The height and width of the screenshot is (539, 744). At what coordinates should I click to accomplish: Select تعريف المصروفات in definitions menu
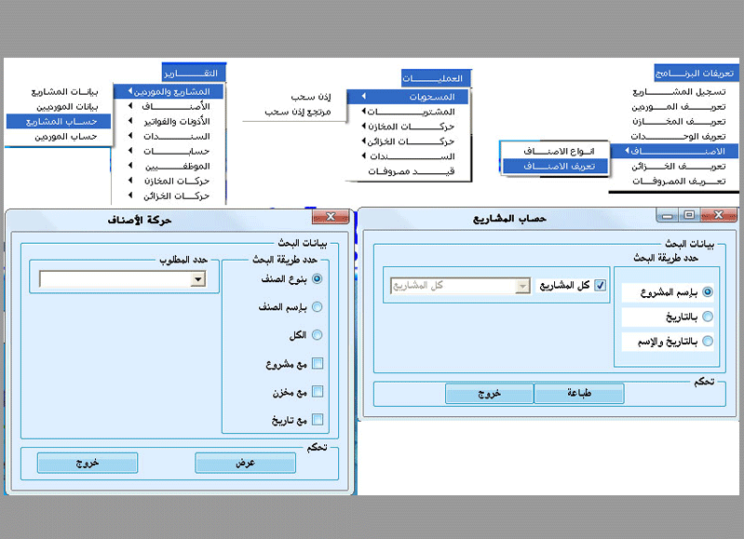tap(674, 182)
